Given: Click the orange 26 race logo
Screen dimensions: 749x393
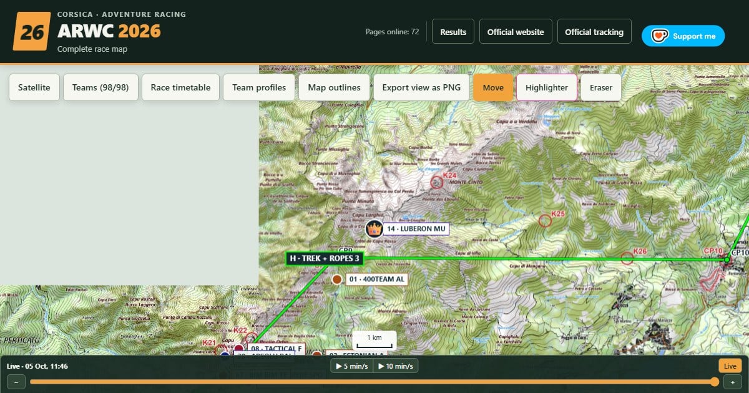Looking at the screenshot, I should (x=32, y=31).
